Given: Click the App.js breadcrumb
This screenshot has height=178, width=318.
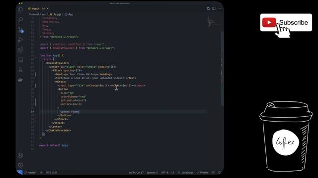Looking at the screenshot, I should point(55,14).
